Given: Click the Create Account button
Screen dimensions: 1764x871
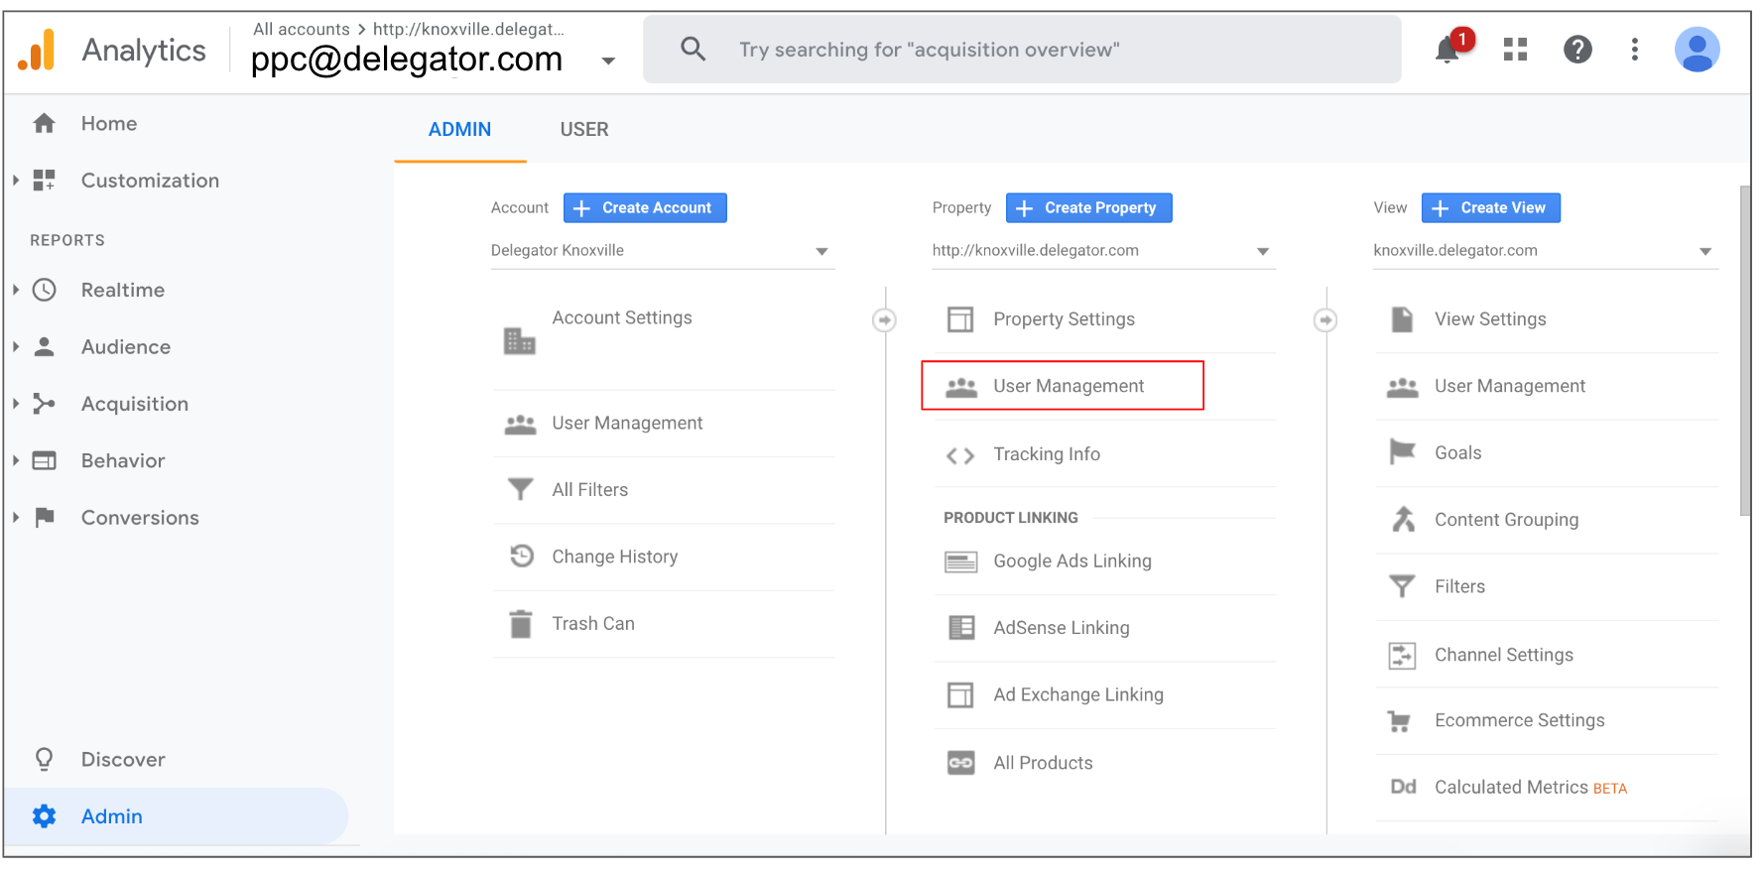Looking at the screenshot, I should tap(645, 207).
